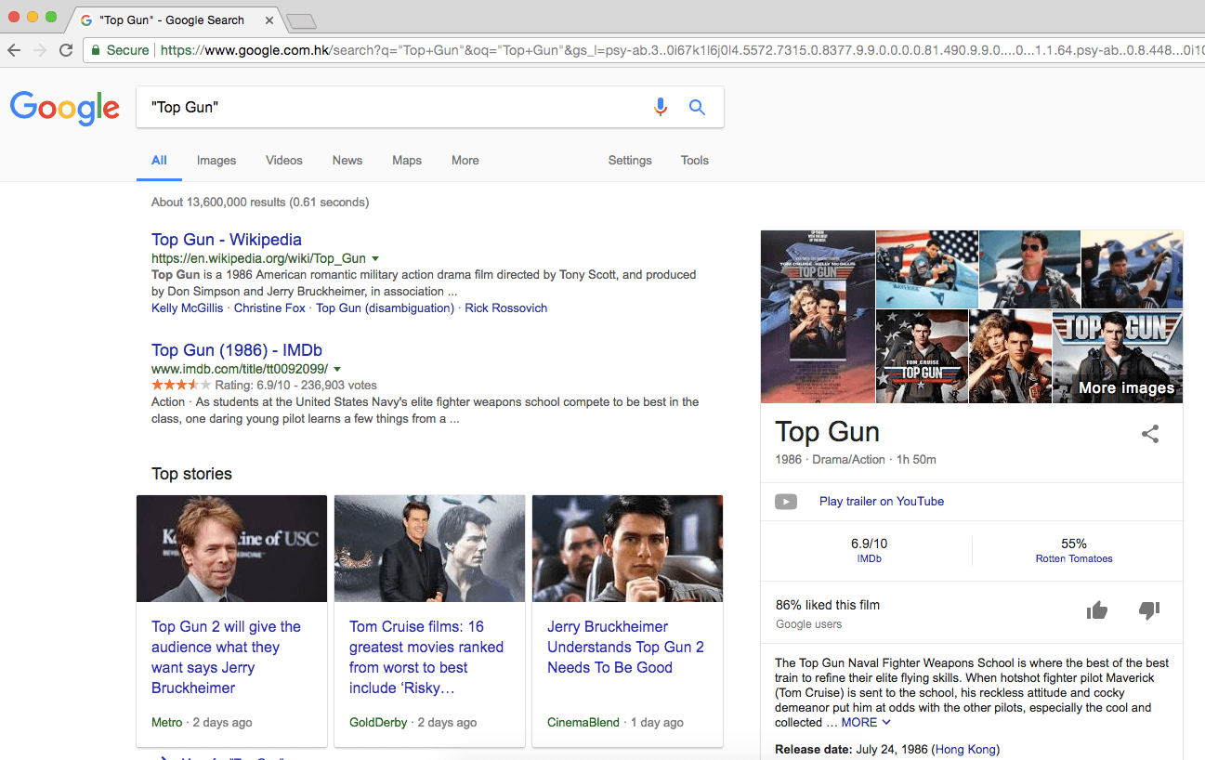
Task: Switch to the Images tab
Action: click(216, 160)
